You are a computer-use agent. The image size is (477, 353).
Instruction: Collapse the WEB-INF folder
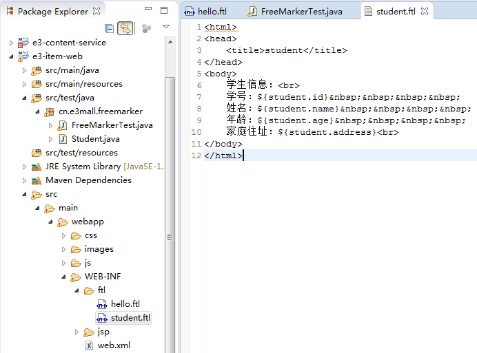pos(63,277)
